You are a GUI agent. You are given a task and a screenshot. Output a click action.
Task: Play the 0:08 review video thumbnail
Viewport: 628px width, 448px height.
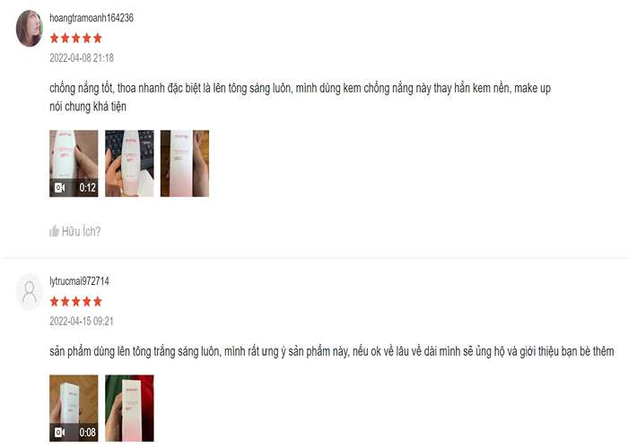click(x=74, y=409)
